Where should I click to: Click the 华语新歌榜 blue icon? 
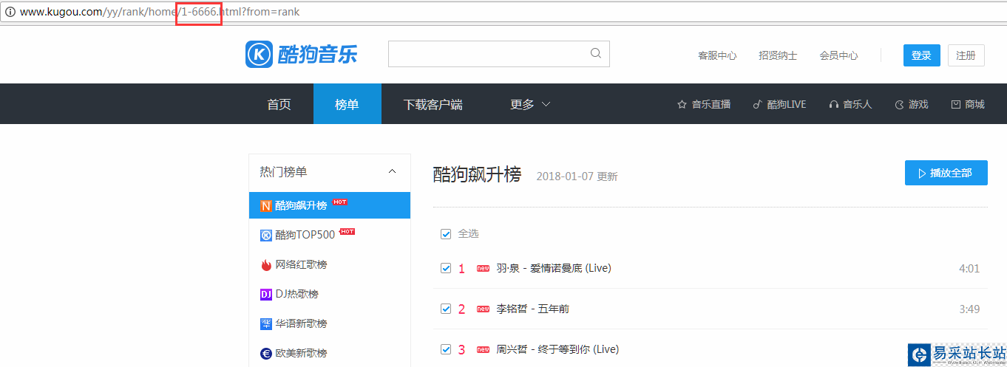point(266,323)
